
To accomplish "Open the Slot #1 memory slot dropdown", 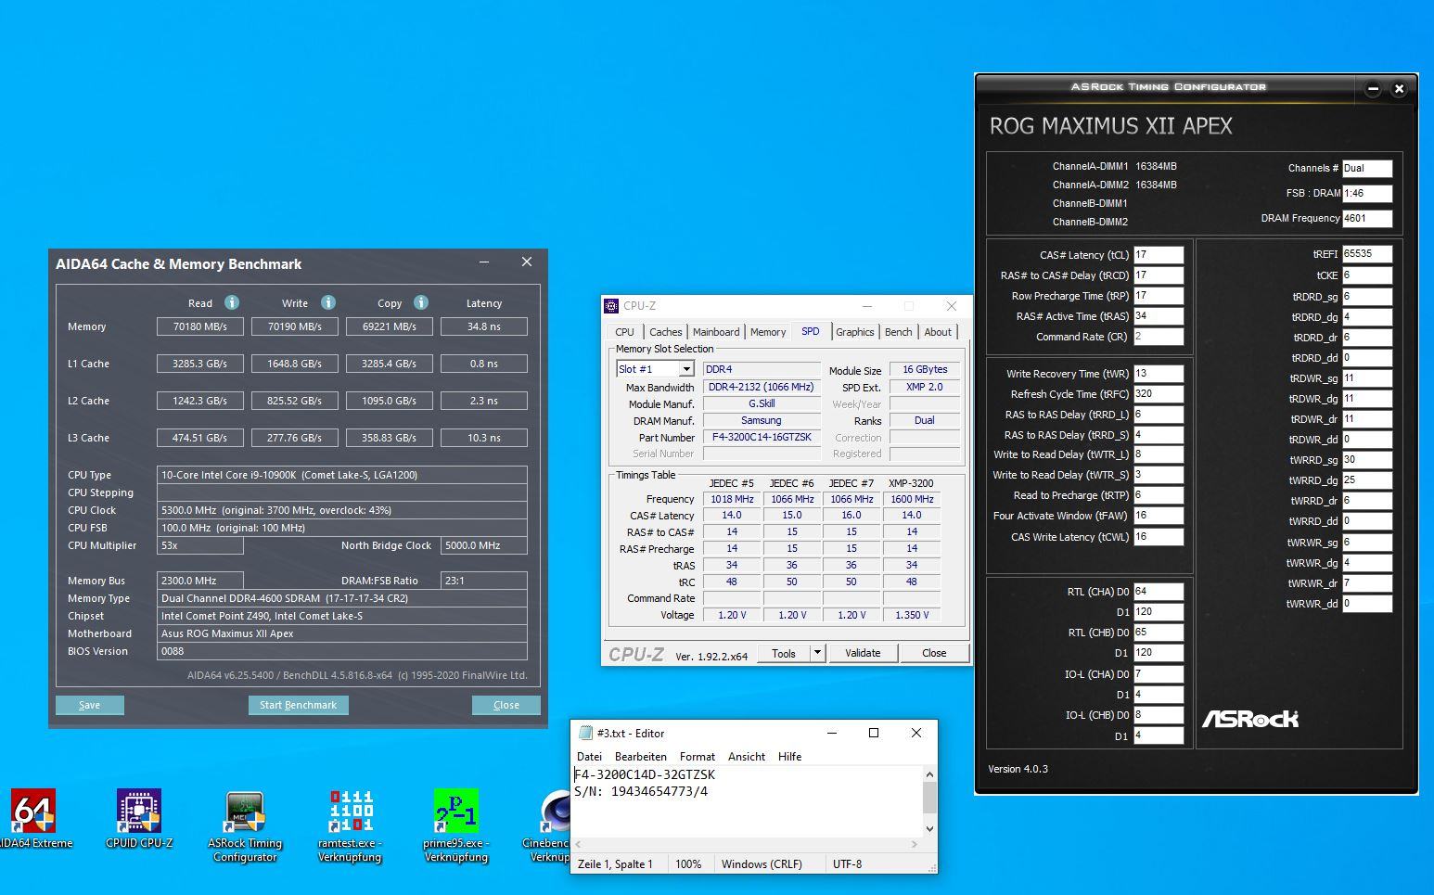I will click(x=686, y=369).
